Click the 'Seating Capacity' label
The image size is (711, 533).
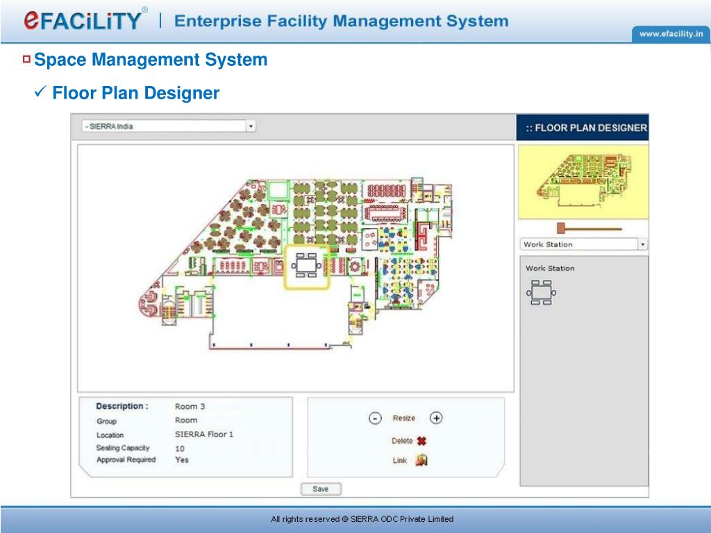pyautogui.click(x=123, y=448)
